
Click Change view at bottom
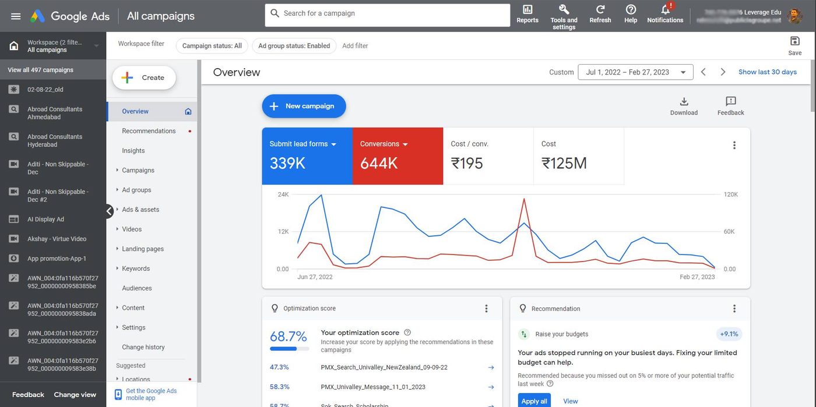pos(75,395)
